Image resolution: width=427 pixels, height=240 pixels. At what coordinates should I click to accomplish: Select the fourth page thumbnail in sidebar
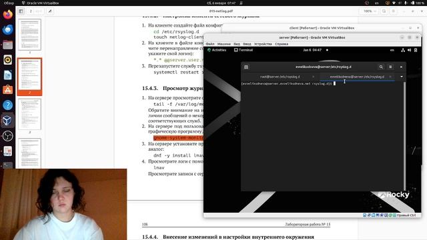click(29, 153)
